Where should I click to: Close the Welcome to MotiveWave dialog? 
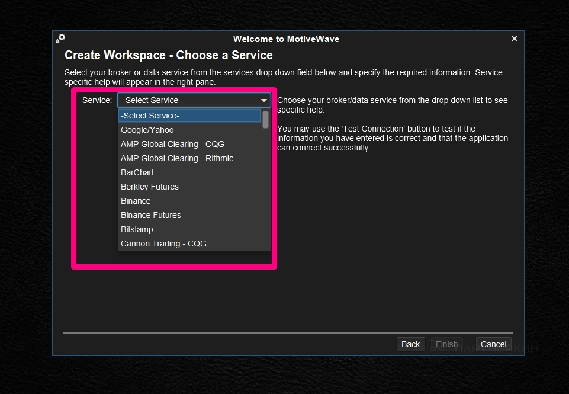514,39
